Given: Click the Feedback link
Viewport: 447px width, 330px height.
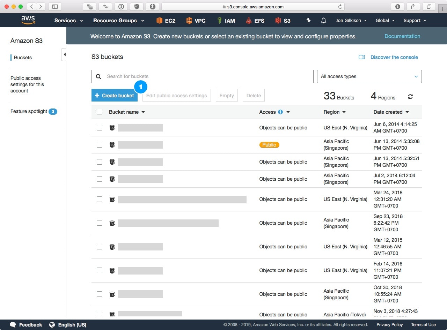Looking at the screenshot, I should click(x=30, y=325).
